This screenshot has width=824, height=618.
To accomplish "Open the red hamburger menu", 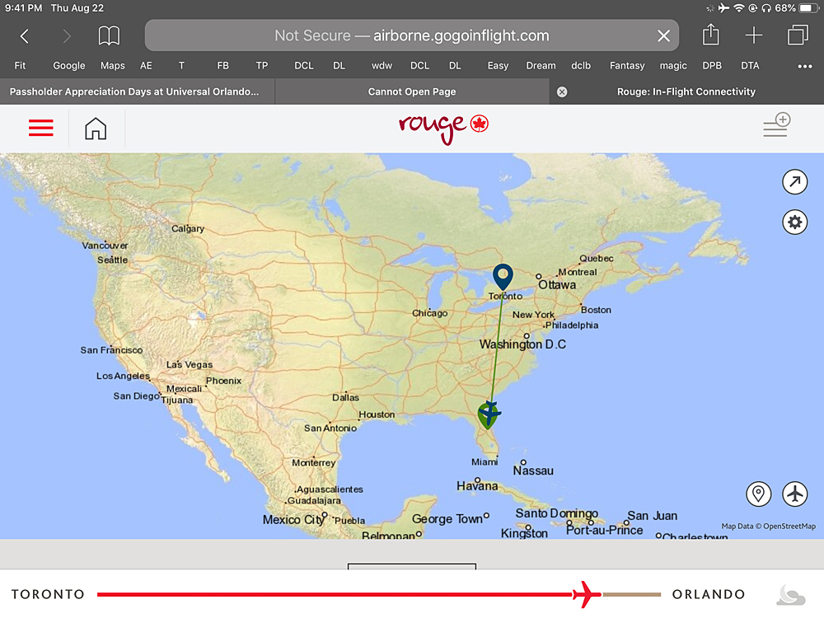I will click(x=41, y=128).
